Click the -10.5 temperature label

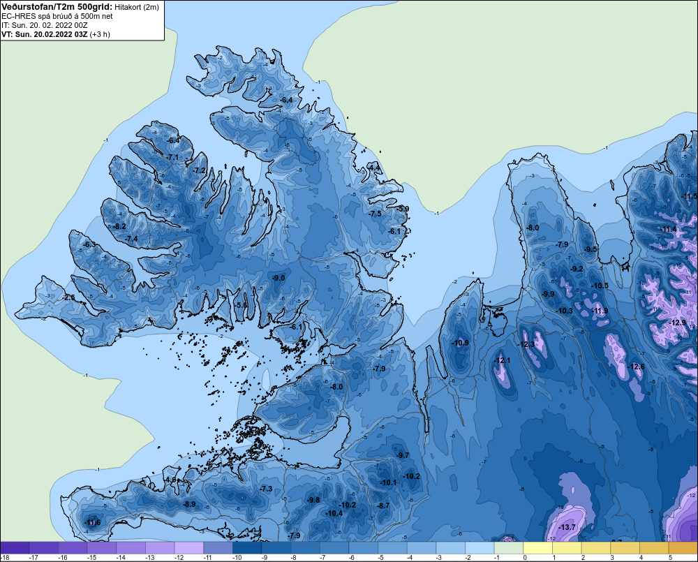tap(600, 286)
